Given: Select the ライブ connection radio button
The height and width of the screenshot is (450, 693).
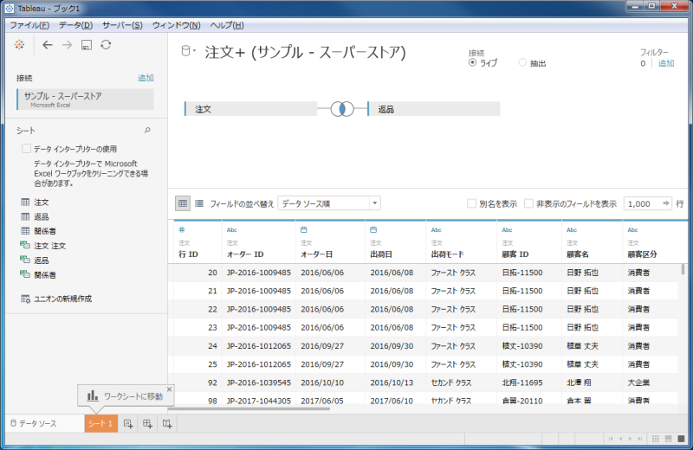Looking at the screenshot, I should (x=472, y=62).
